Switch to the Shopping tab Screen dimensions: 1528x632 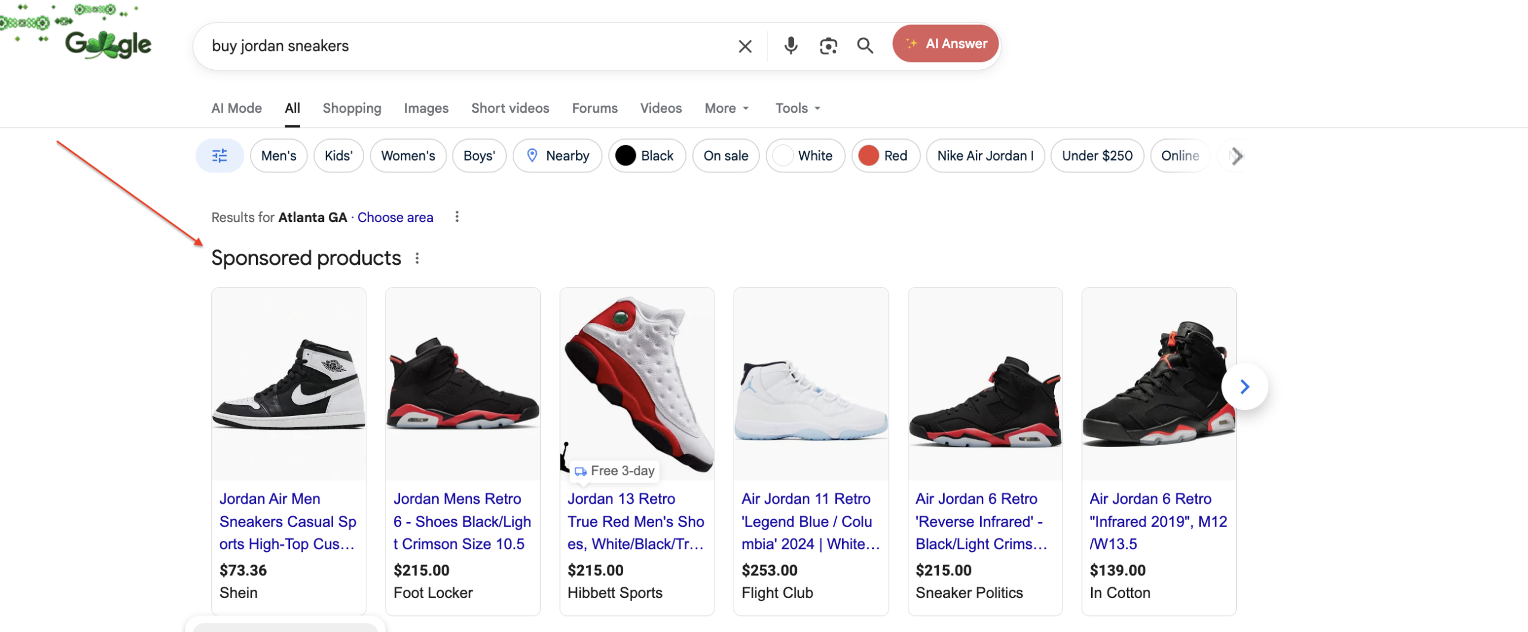click(352, 108)
